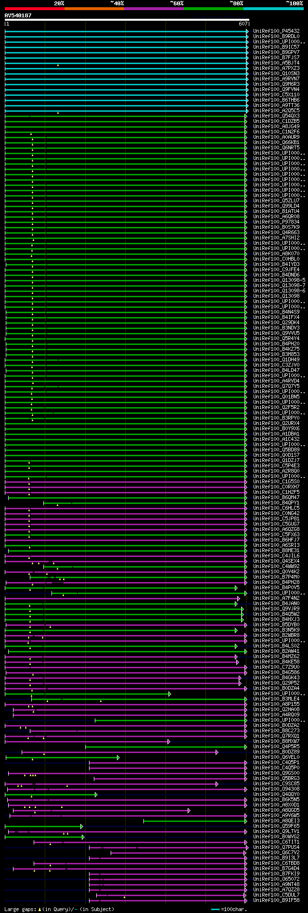Select the UniRef100_A8K070 label
308x913 pixels.
pyautogui.click(x=276, y=253)
